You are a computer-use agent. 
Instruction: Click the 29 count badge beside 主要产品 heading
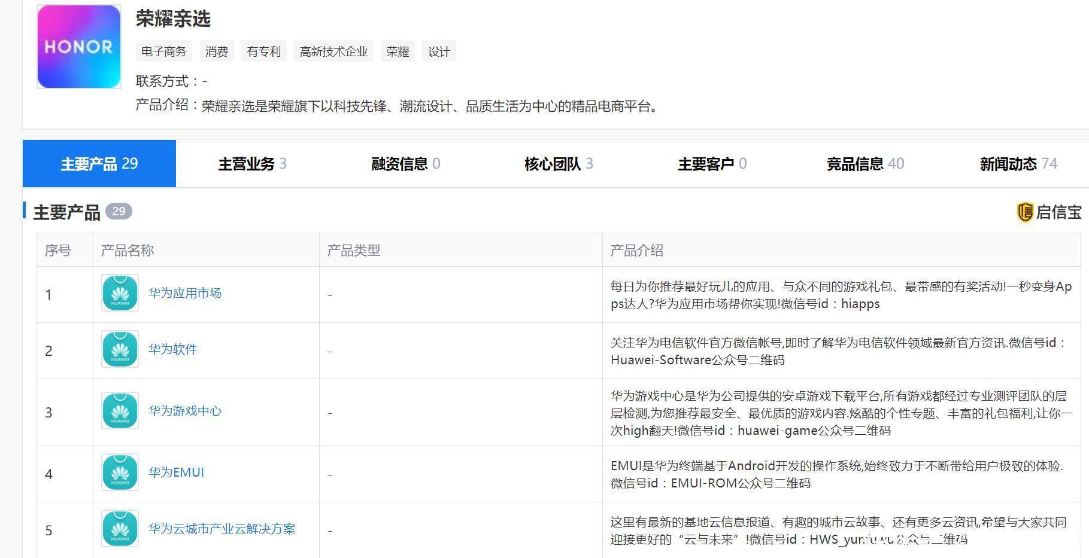[119, 211]
